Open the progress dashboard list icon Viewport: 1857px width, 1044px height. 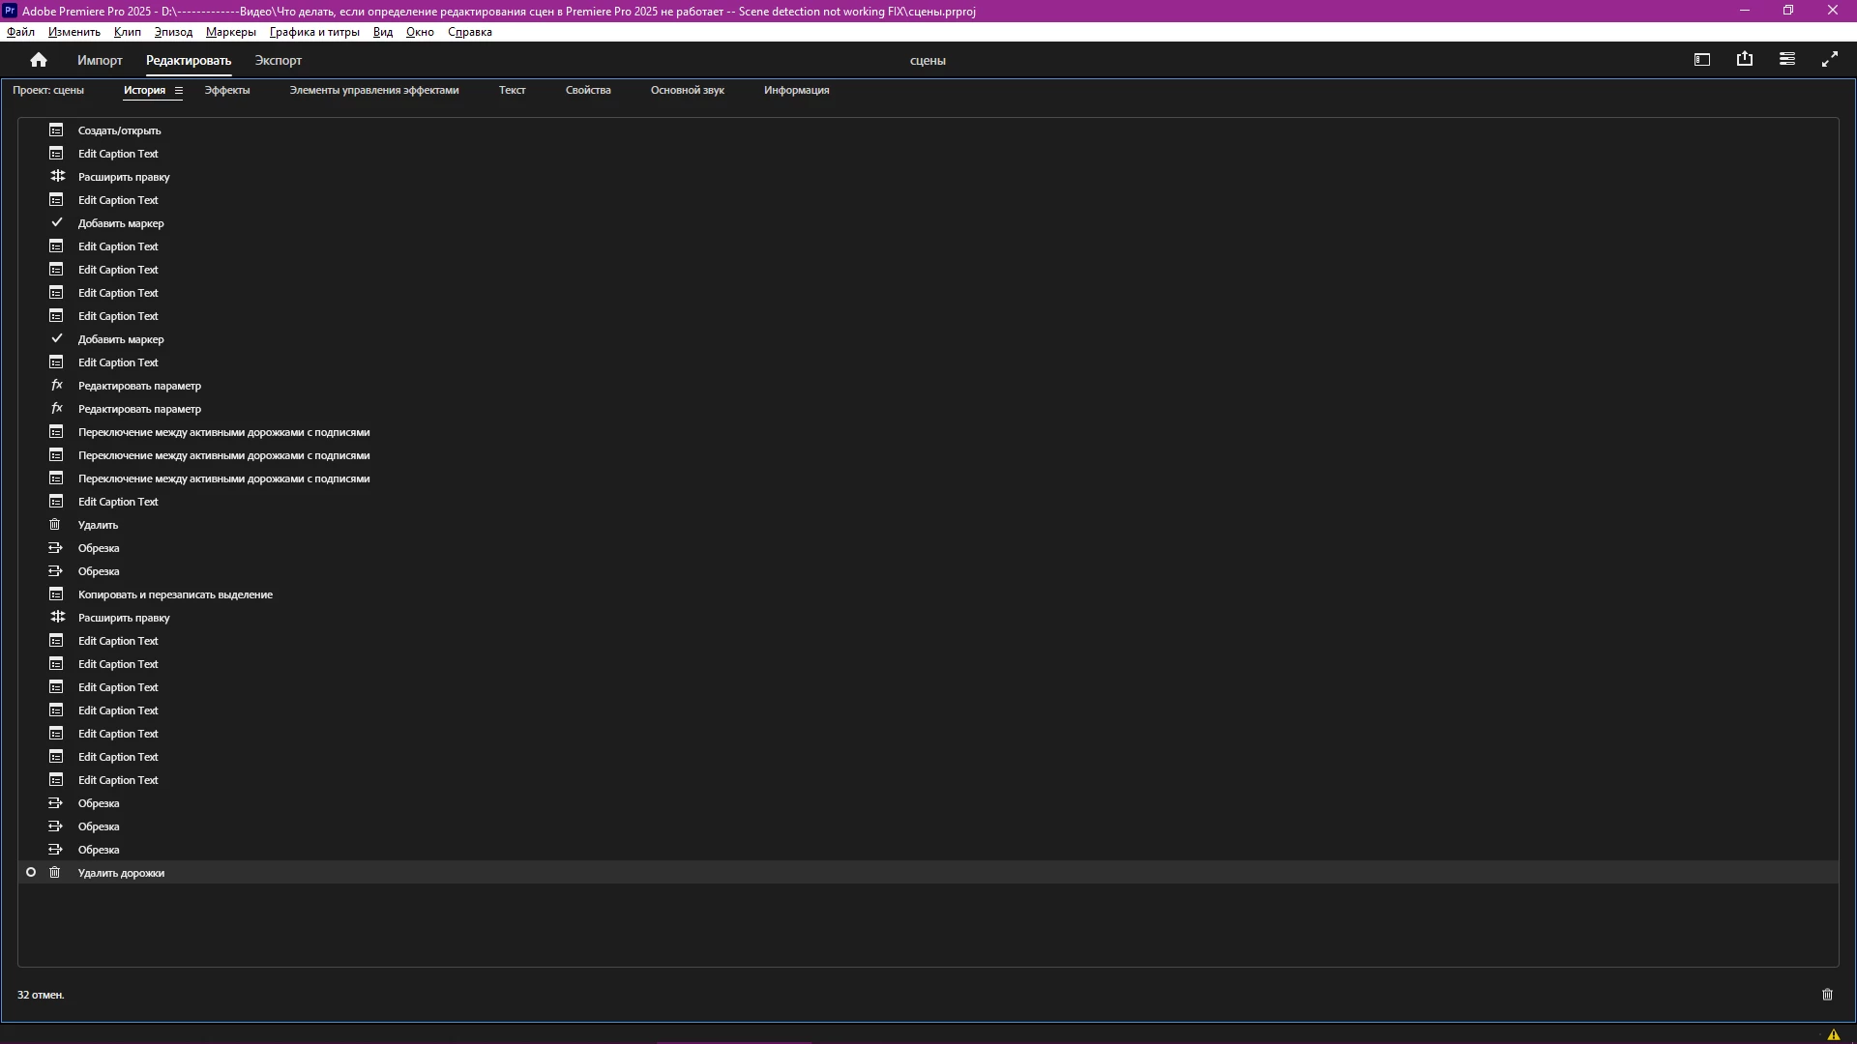1787,60
